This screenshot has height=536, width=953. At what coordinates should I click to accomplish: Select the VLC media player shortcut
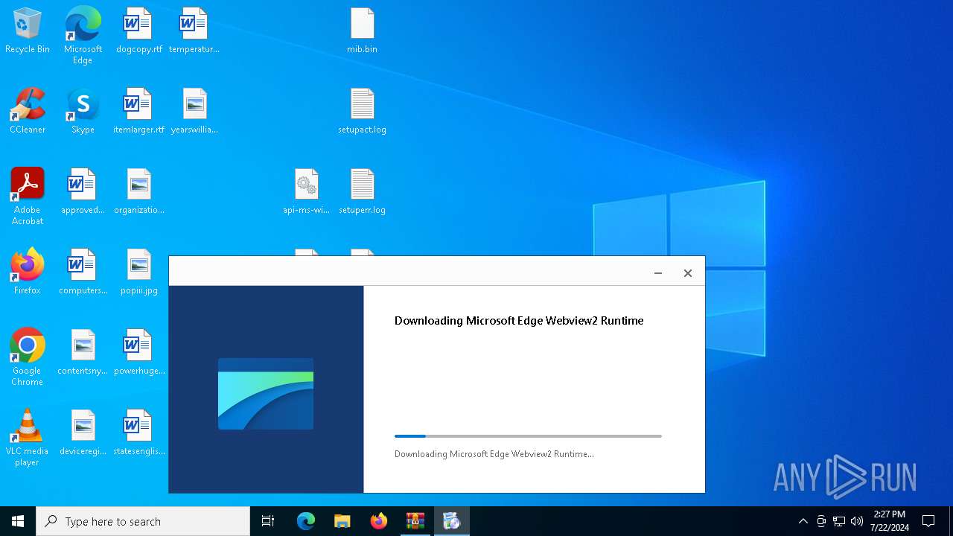click(28, 438)
